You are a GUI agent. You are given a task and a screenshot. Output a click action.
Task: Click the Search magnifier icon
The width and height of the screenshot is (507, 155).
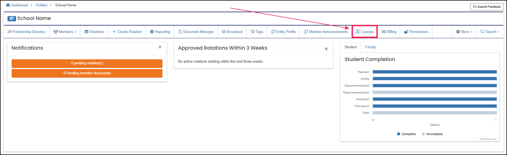[x=482, y=32]
